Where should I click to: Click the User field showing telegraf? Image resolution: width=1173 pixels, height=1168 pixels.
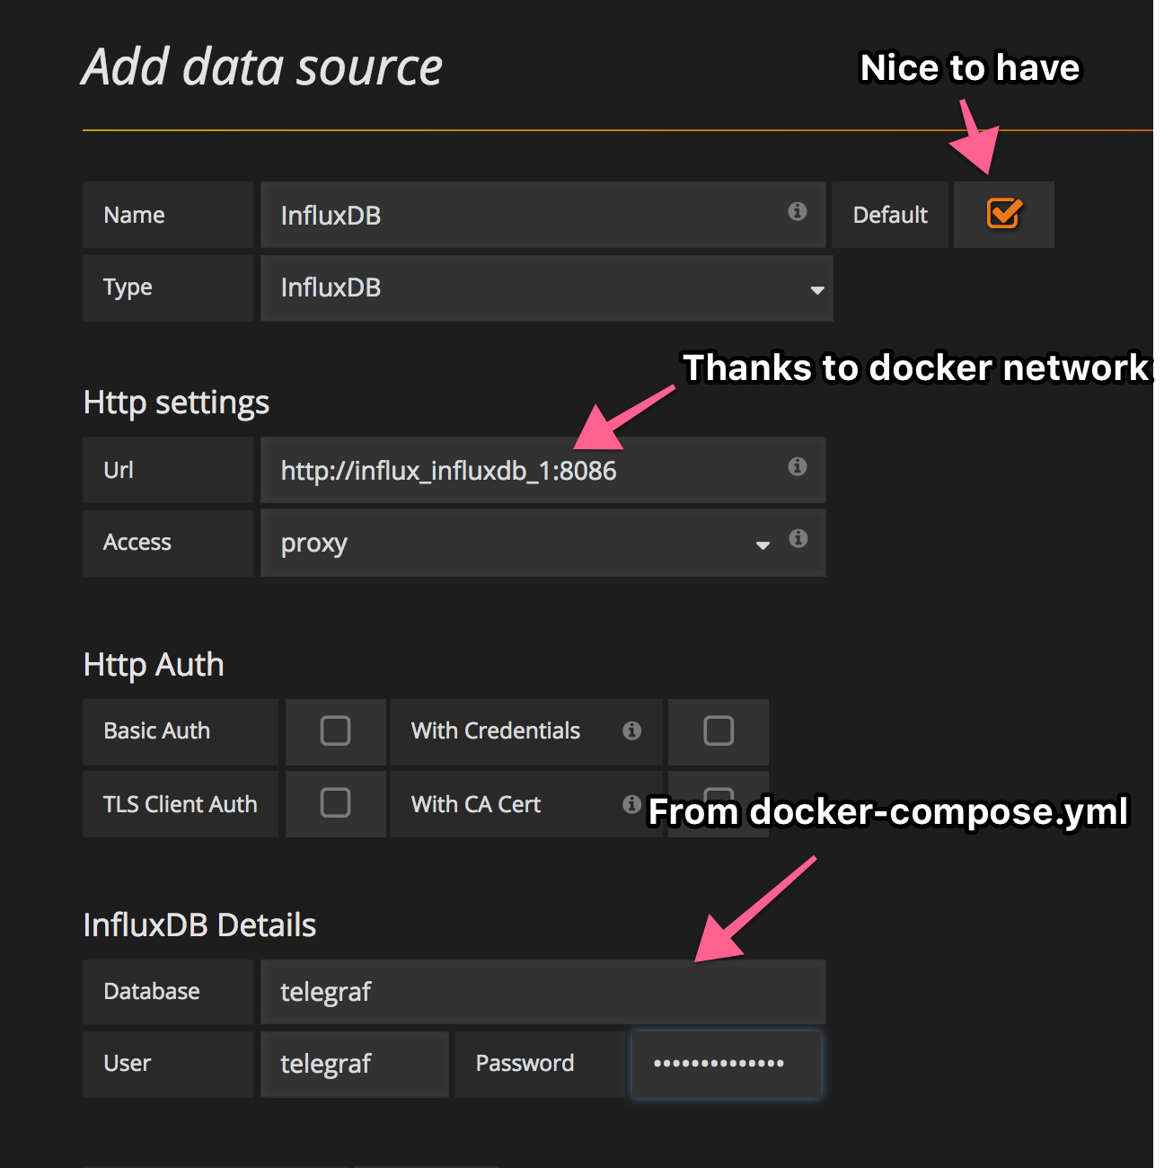pos(354,1064)
